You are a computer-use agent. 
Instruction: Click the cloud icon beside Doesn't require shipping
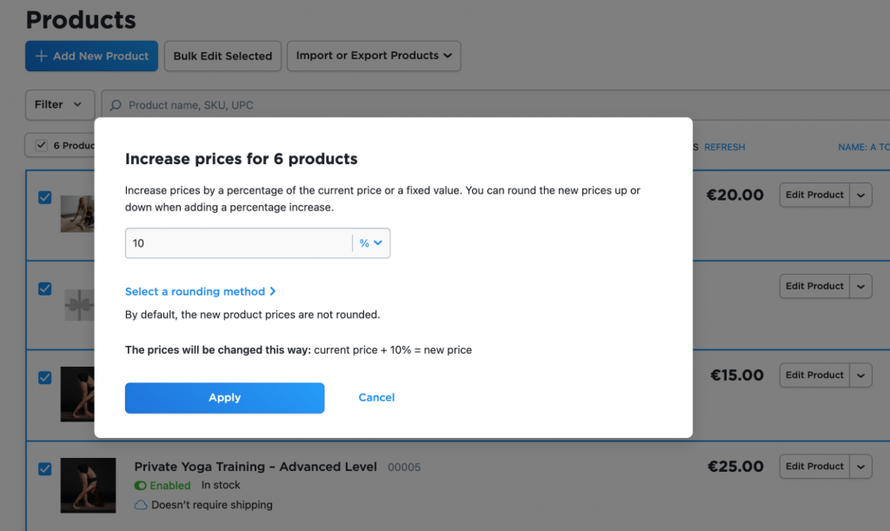(141, 505)
